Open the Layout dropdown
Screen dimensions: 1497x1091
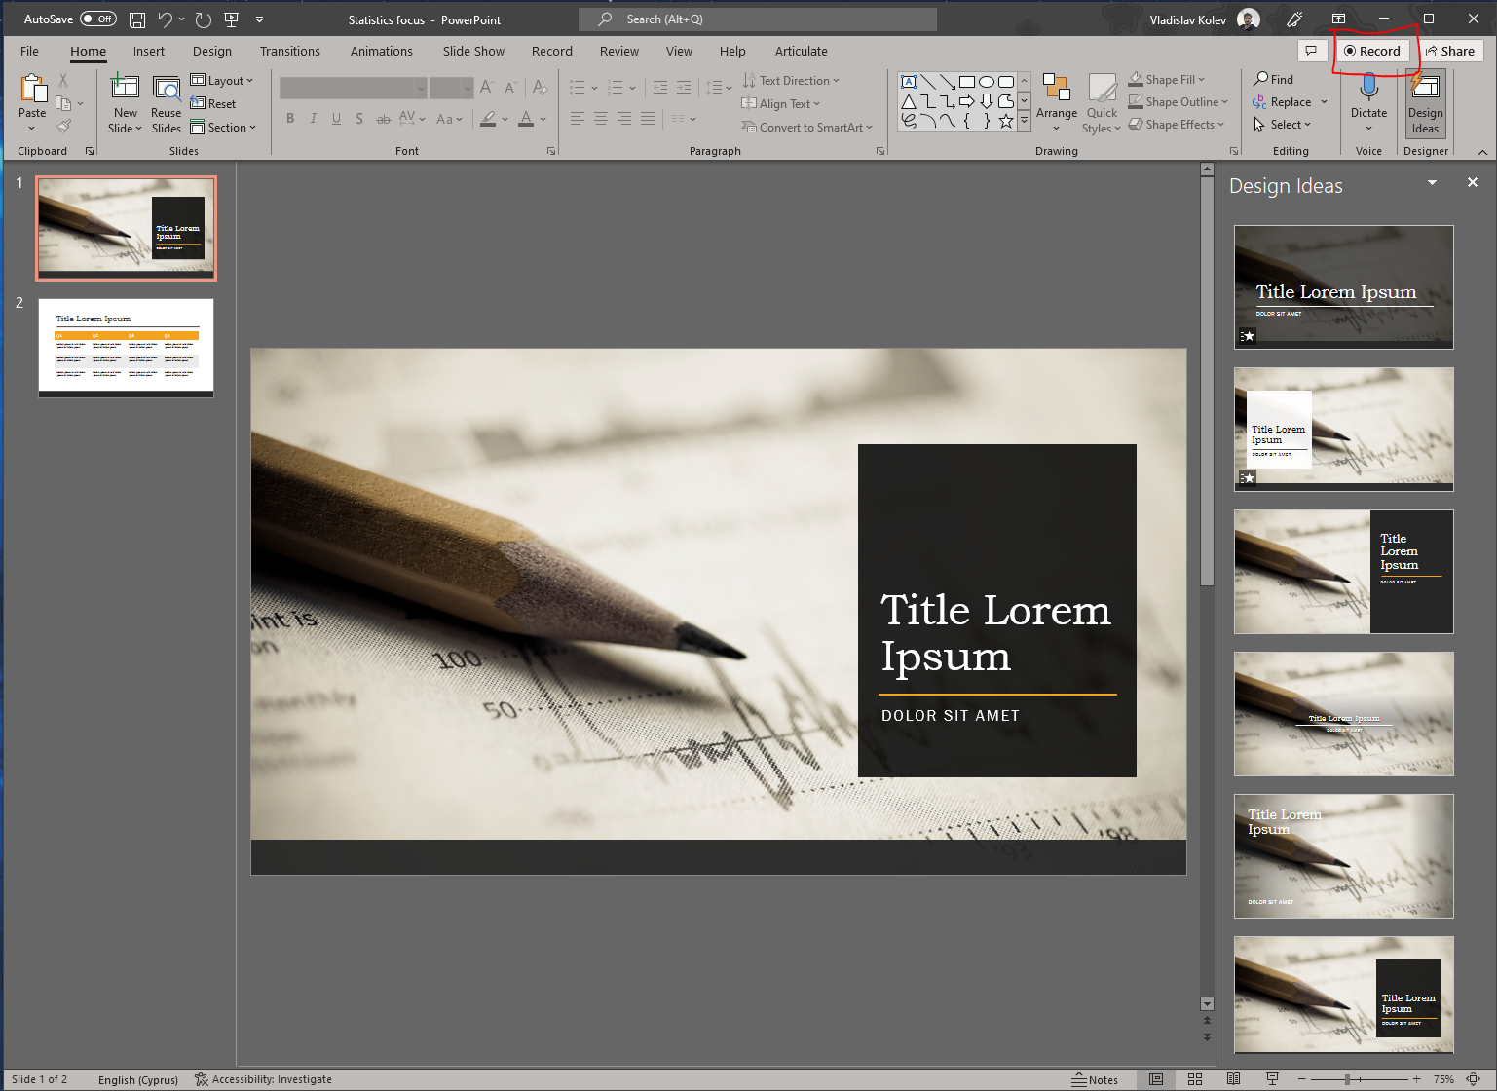223,80
